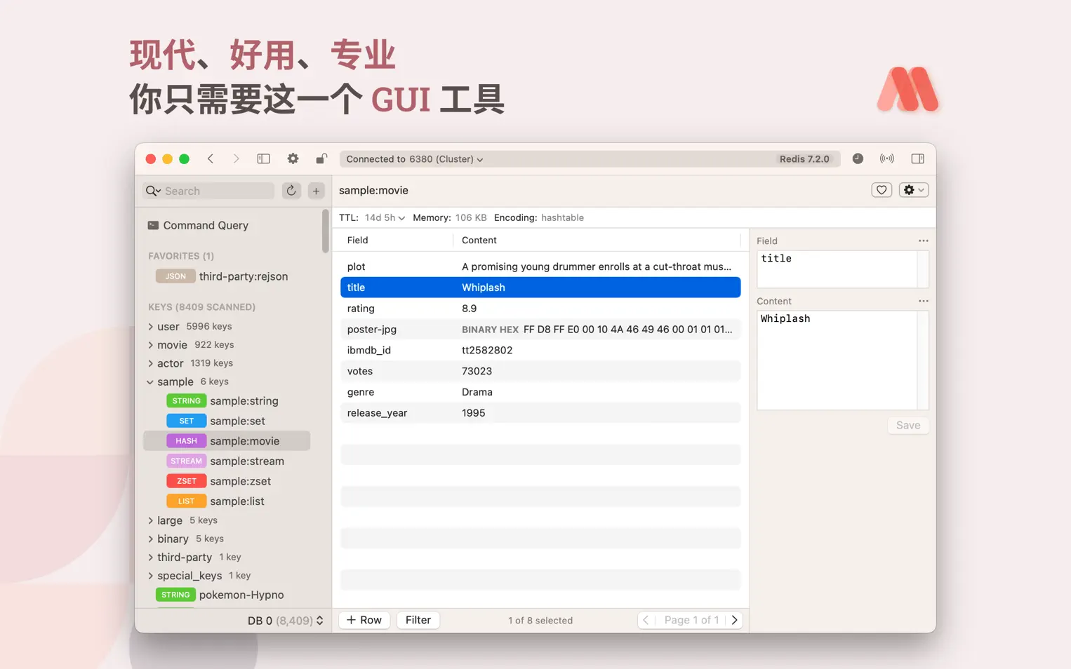1071x669 pixels.
Task: Toggle the left sidebar panel
Action: 263,158
